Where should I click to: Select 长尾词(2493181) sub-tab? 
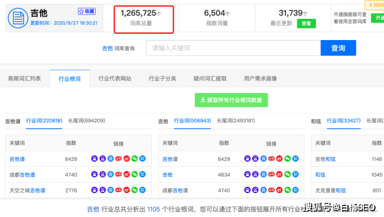click(x=236, y=121)
